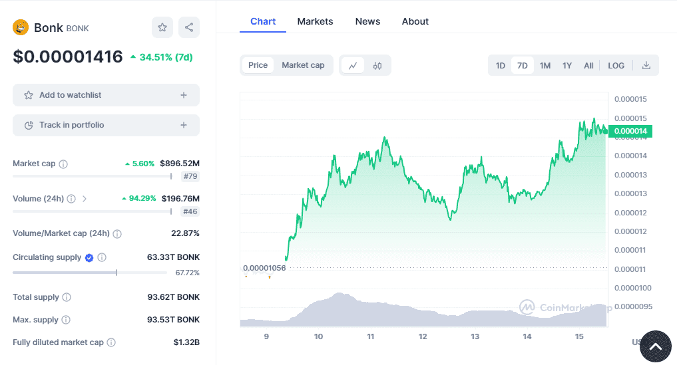Image resolution: width=677 pixels, height=365 pixels.
Task: Expand Add to watlist plus sign
Action: 184,95
